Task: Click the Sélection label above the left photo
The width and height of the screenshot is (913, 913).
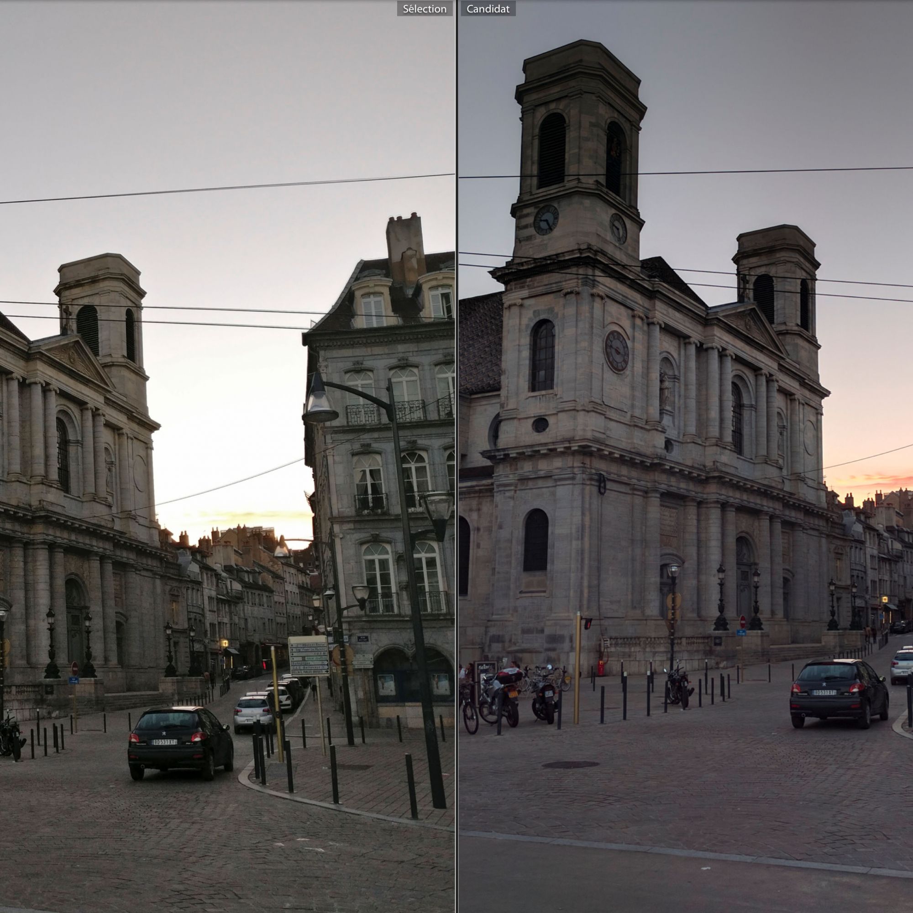Action: point(425,9)
